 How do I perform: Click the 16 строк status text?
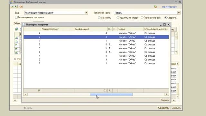(x=28, y=108)
